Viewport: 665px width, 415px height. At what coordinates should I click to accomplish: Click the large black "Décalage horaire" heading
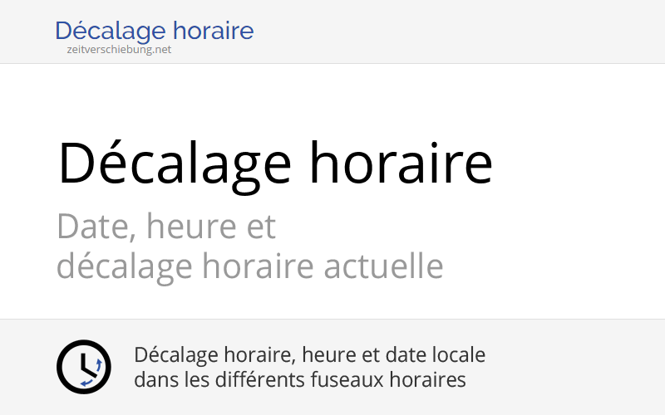(x=274, y=162)
